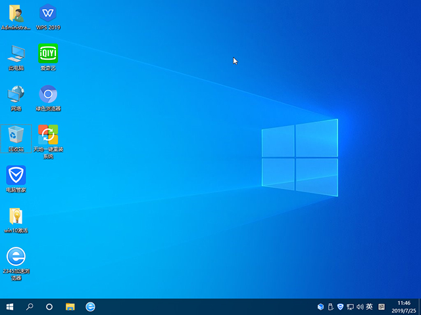Click the 拼 IME mode tray indicator

click(382, 306)
